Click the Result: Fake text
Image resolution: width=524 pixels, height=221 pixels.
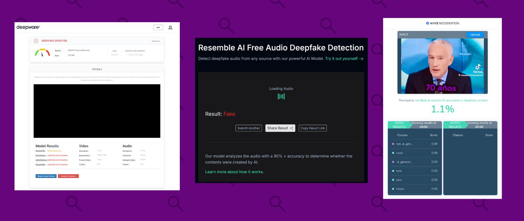click(220, 114)
